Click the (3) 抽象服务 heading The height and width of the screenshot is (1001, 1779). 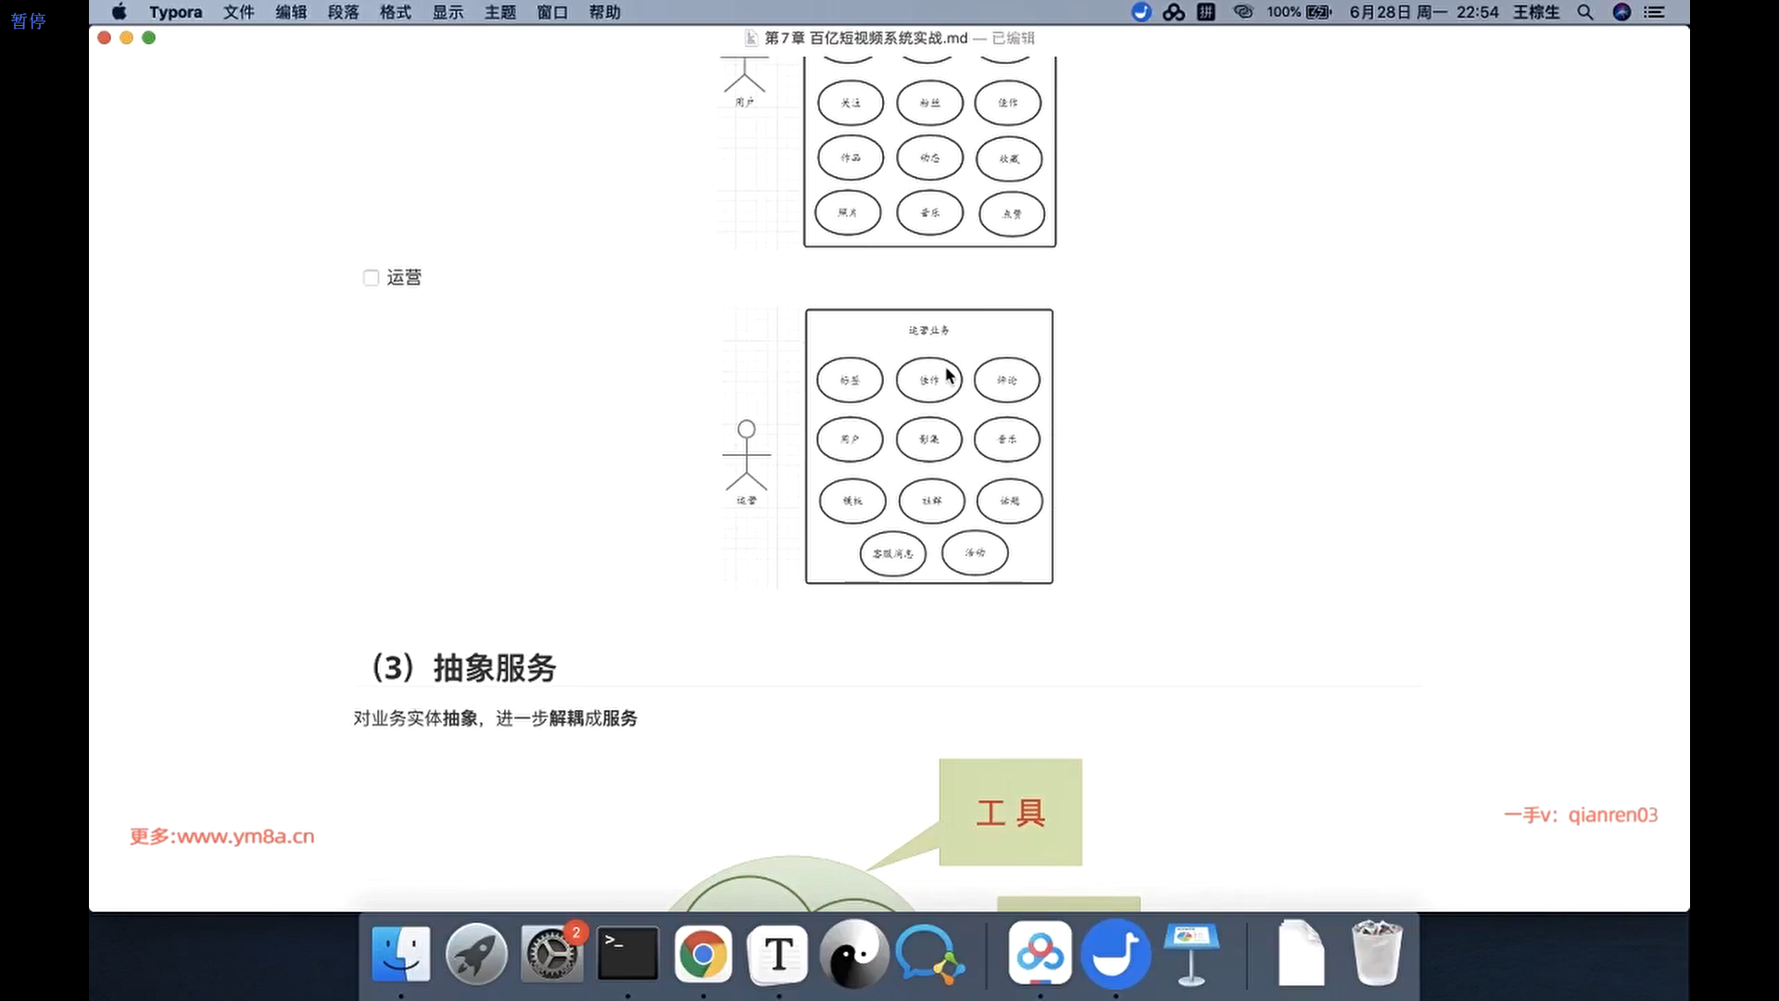463,667
